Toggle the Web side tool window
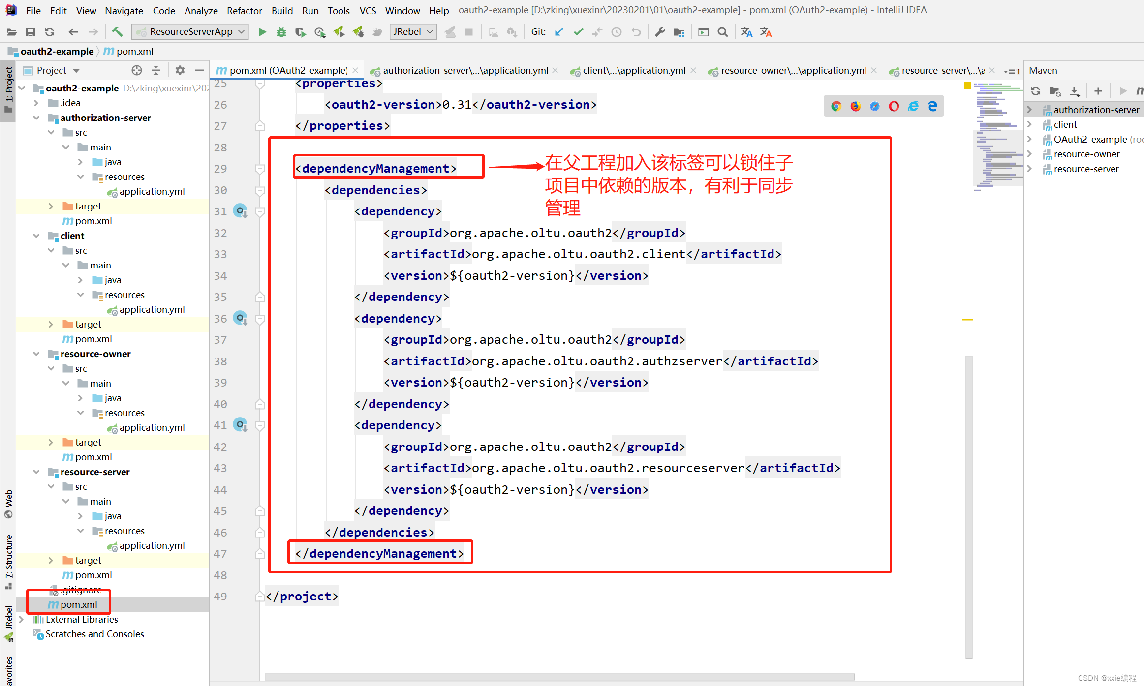The image size is (1144, 686). tap(8, 504)
